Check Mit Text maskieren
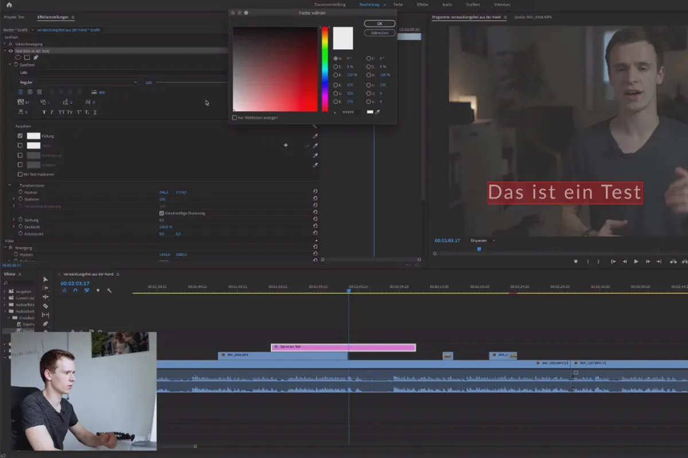This screenshot has width=688, height=458. (x=20, y=174)
